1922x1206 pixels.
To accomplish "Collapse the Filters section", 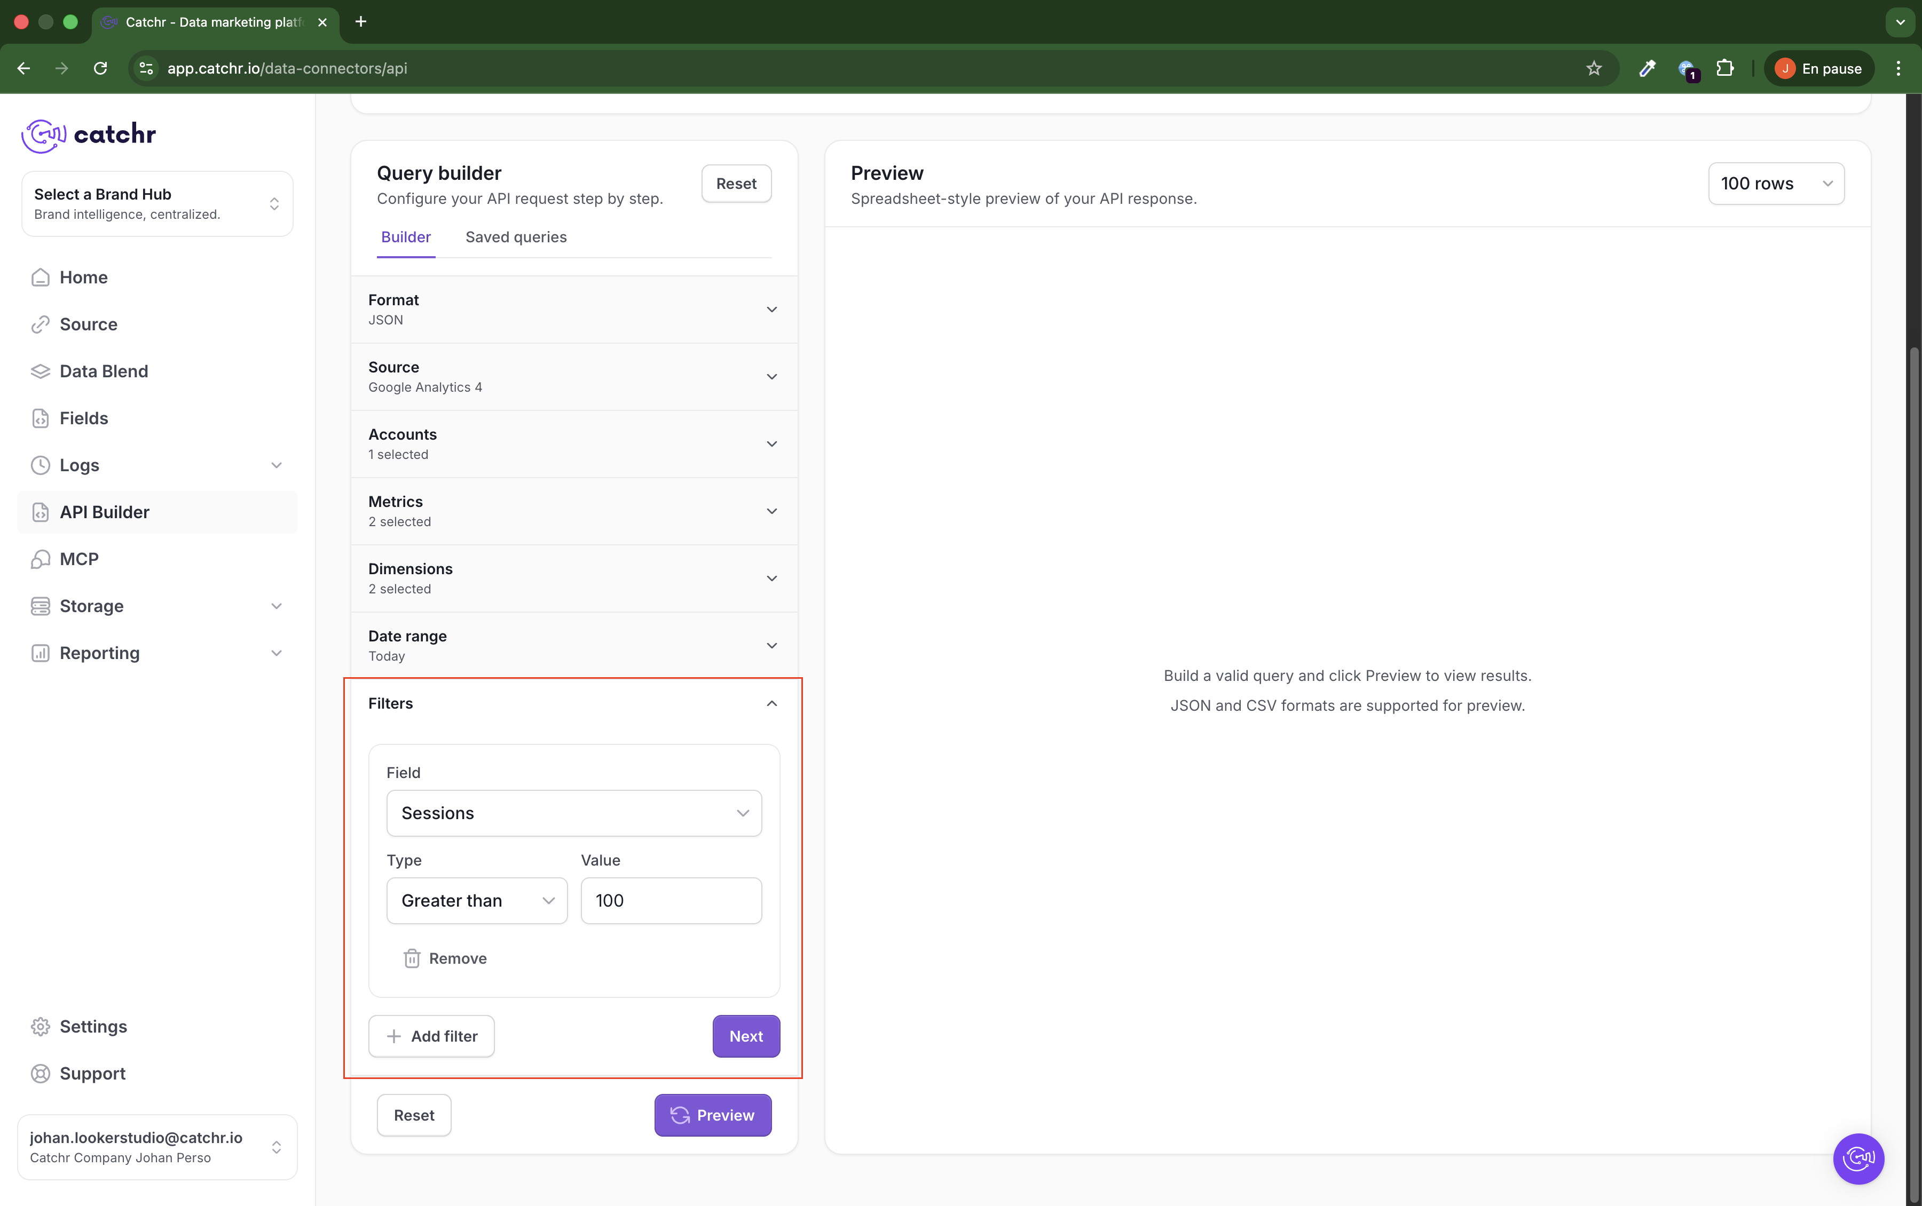I will (x=771, y=703).
